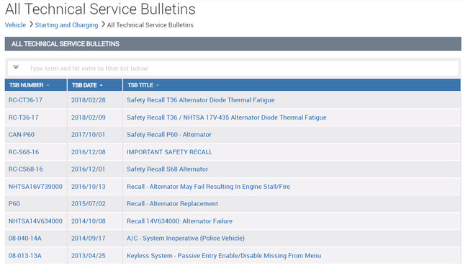Click the current breadcrumb All Technical Service Bulletins

click(150, 25)
